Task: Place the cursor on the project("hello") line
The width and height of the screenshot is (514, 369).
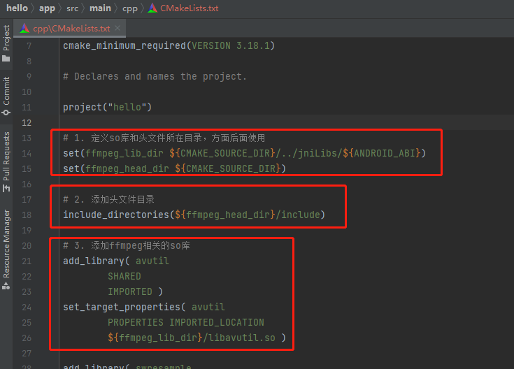Action: tap(107, 108)
